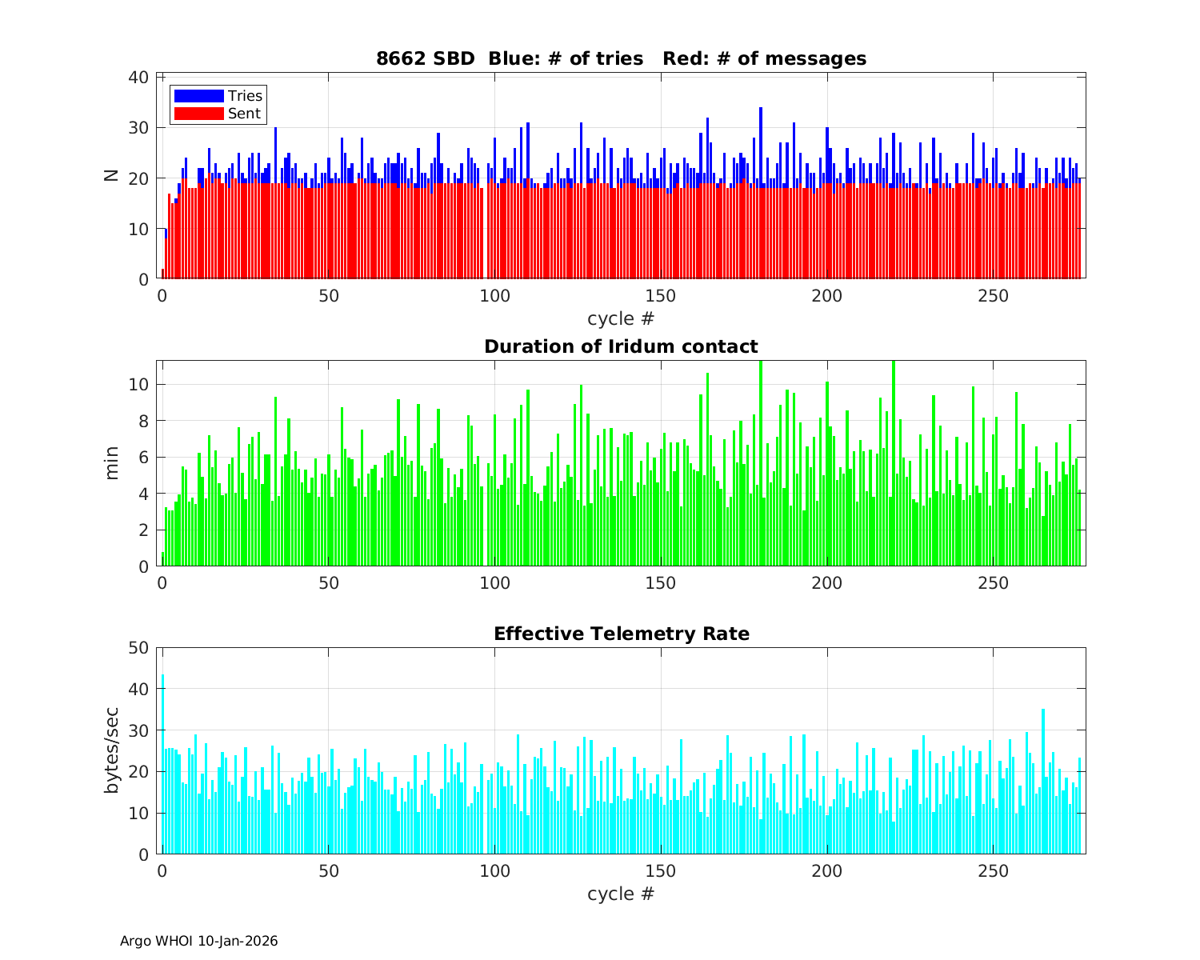Click 'cycle #' label under the bottom chart
Screen dimensions: 1200x960
pos(621,894)
